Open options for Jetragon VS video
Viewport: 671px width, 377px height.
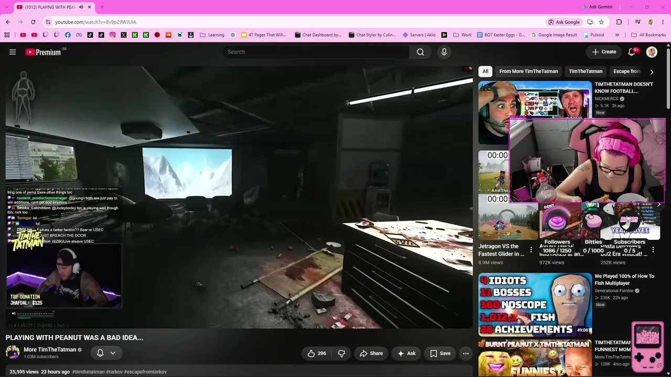click(531, 250)
